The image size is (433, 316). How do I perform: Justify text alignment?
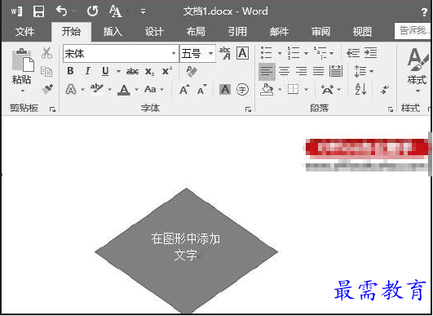pyautogui.click(x=318, y=71)
